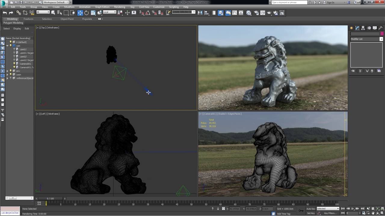Click Sign In link

(x=330, y=2)
